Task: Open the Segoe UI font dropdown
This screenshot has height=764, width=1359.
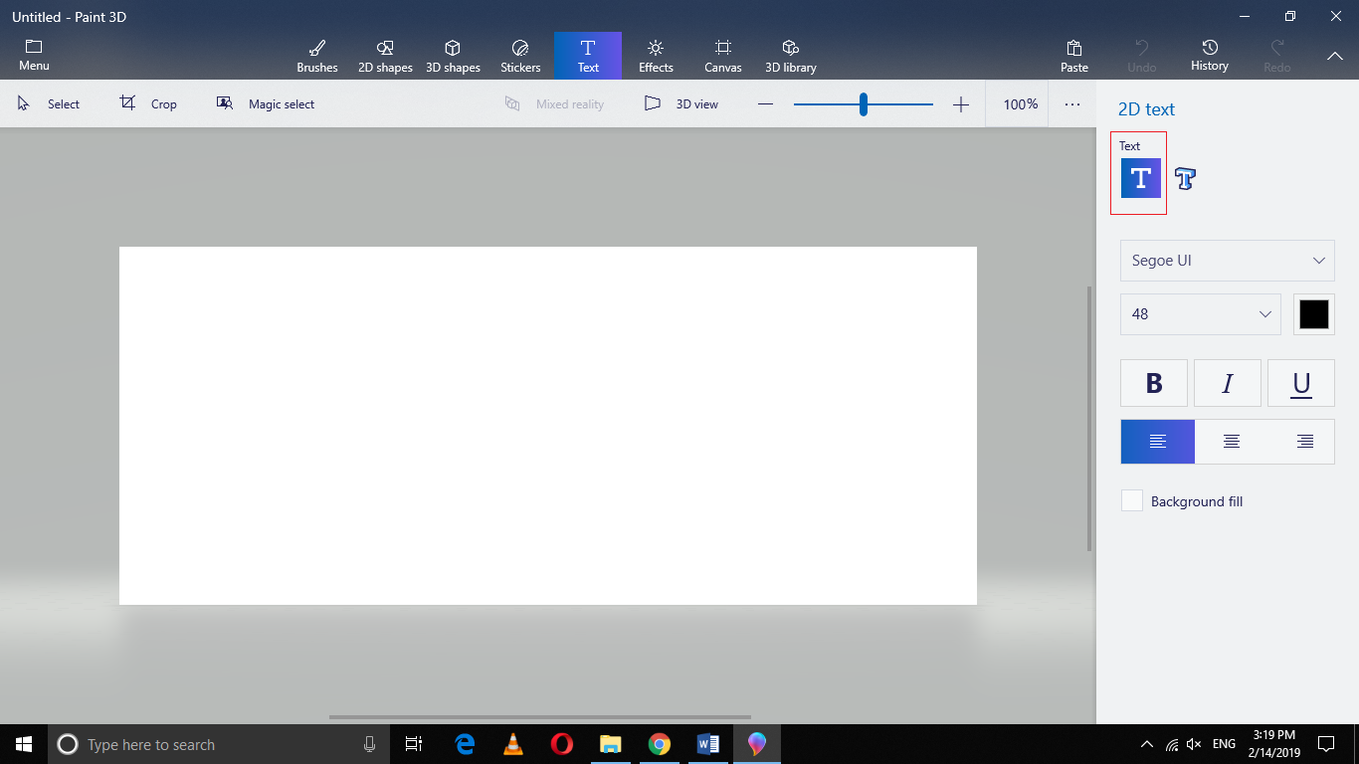Action: (1227, 261)
